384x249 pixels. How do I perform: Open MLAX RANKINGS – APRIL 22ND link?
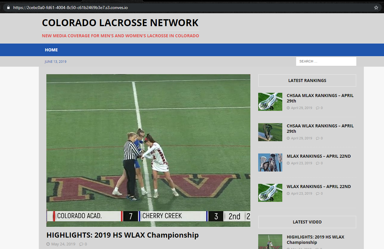[319, 156]
